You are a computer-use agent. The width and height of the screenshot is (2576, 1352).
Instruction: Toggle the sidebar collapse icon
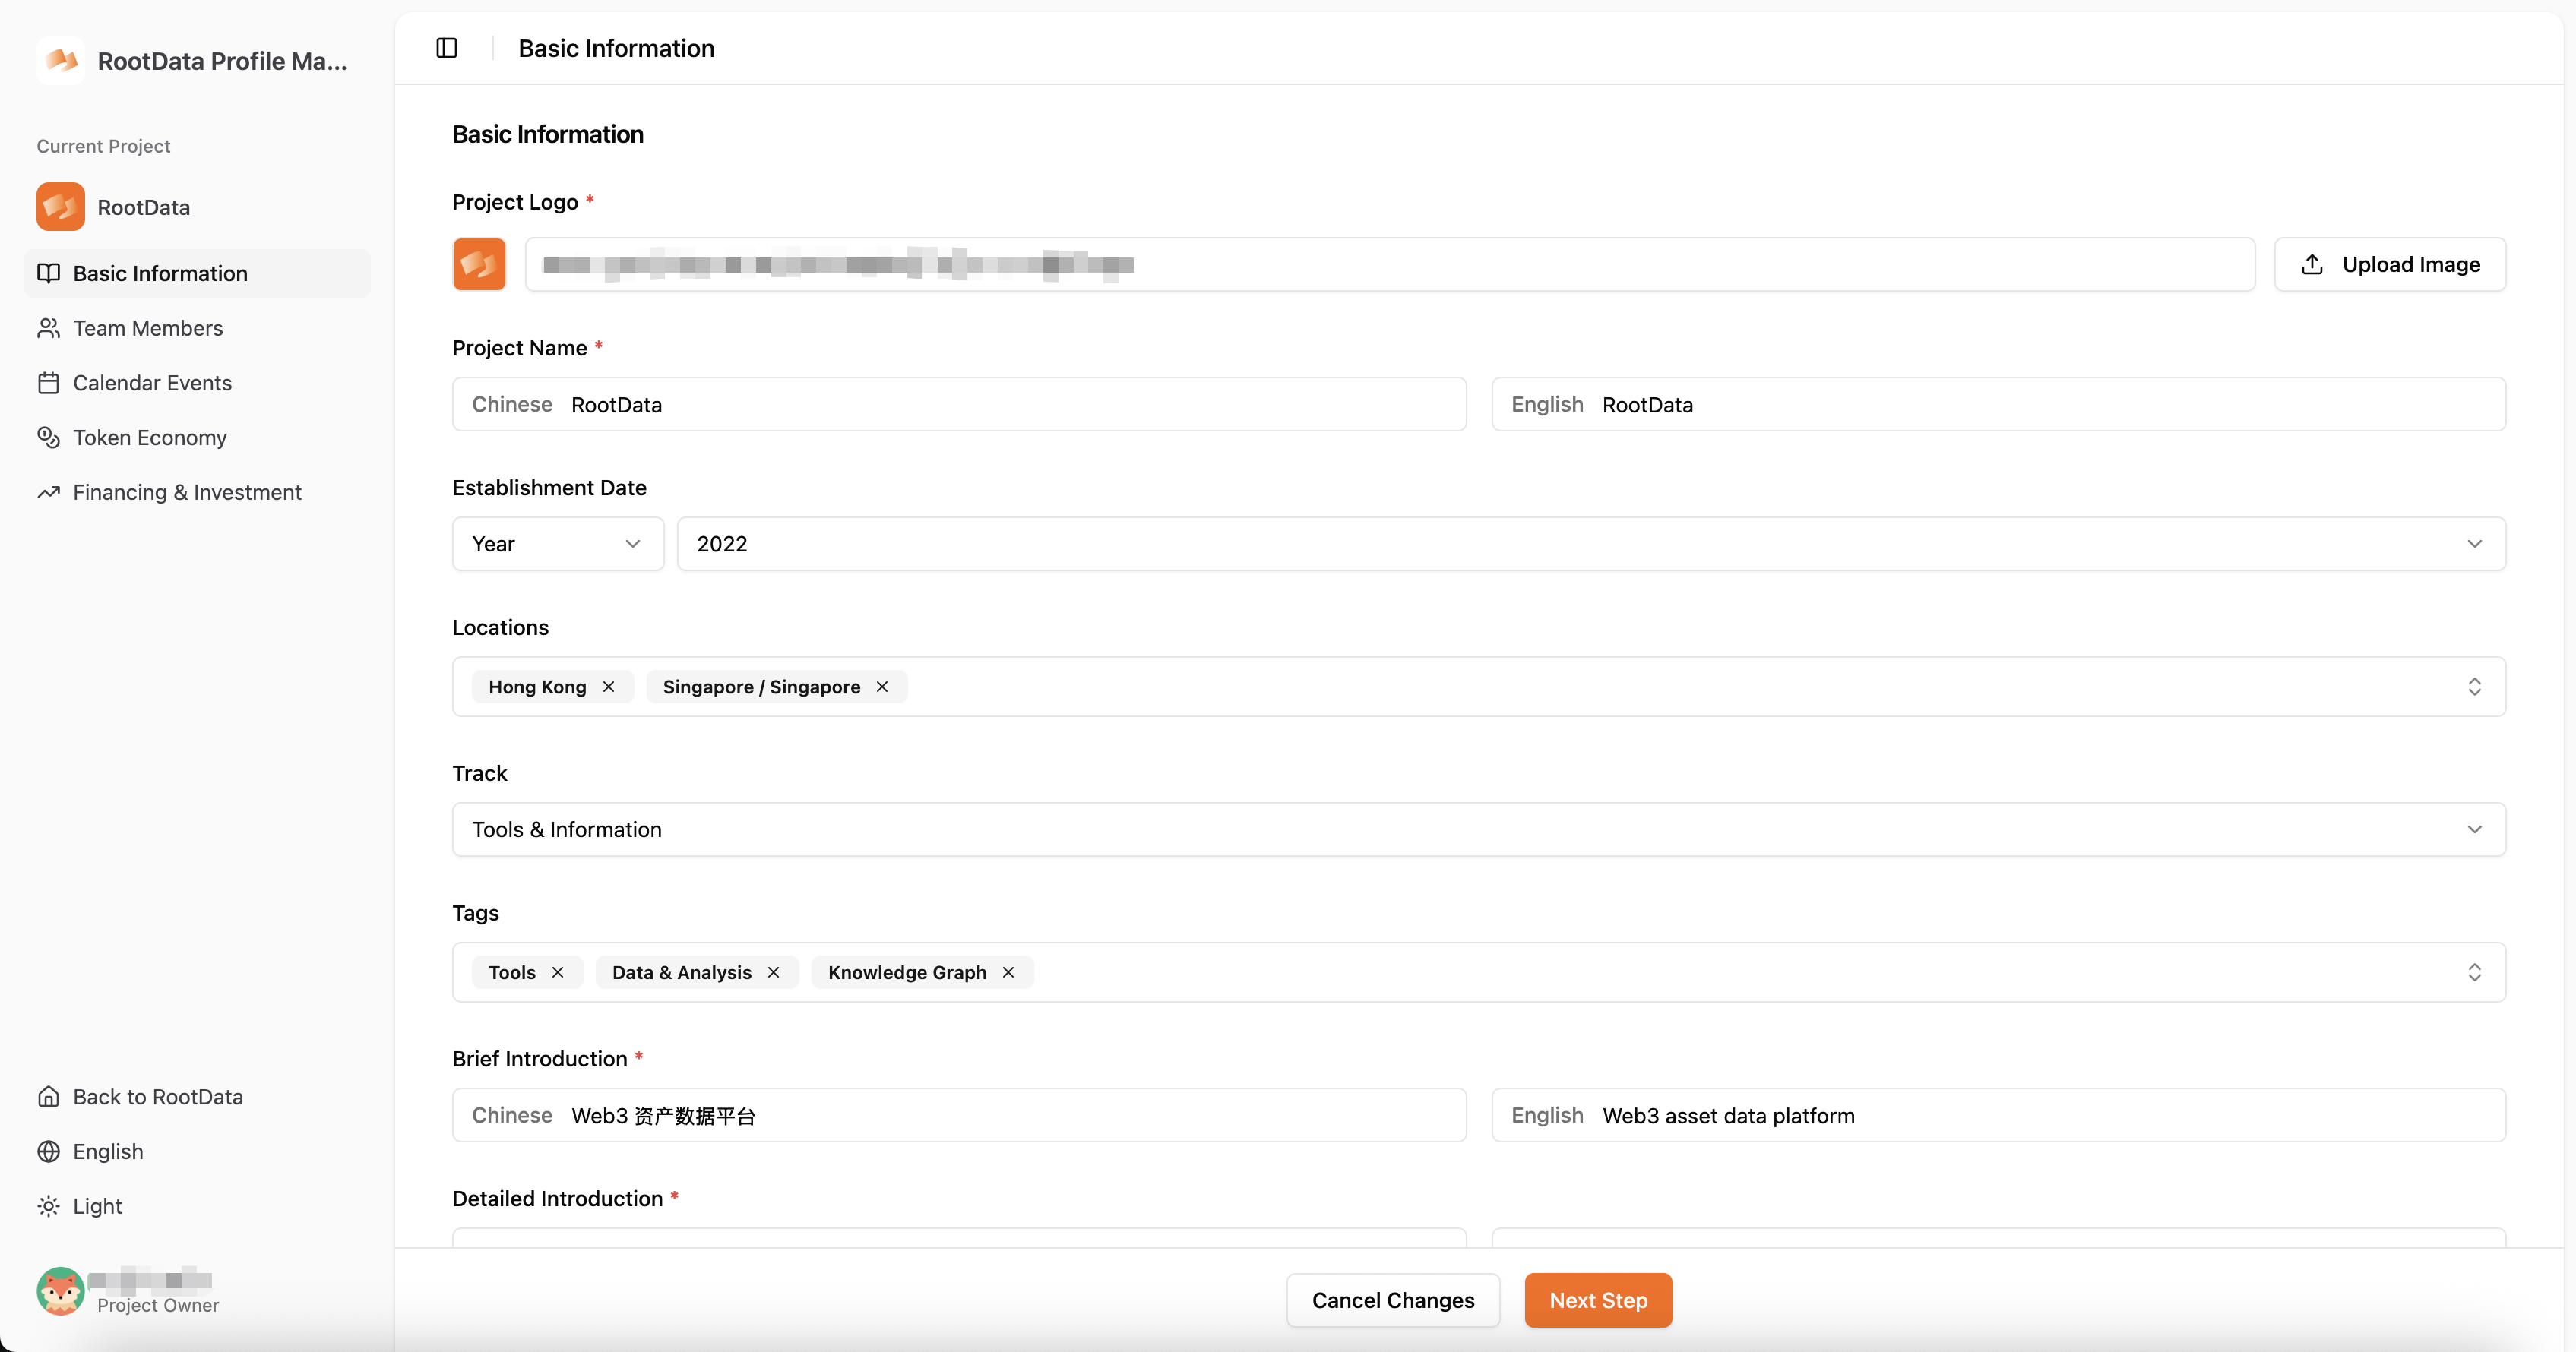pos(447,48)
